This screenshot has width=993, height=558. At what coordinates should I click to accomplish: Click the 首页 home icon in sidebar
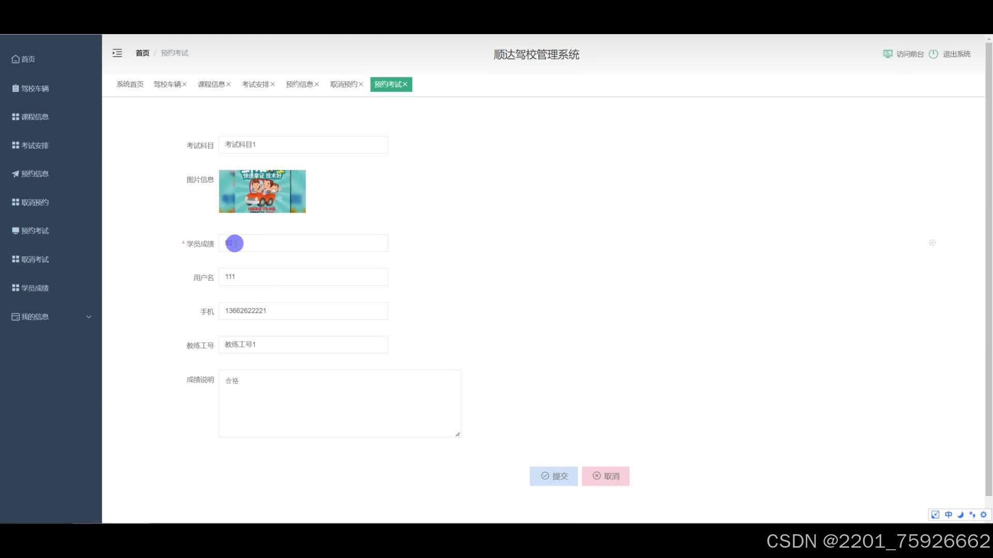click(x=16, y=59)
